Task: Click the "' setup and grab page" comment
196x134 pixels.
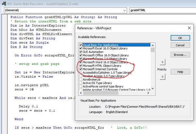Action: click(x=37, y=64)
